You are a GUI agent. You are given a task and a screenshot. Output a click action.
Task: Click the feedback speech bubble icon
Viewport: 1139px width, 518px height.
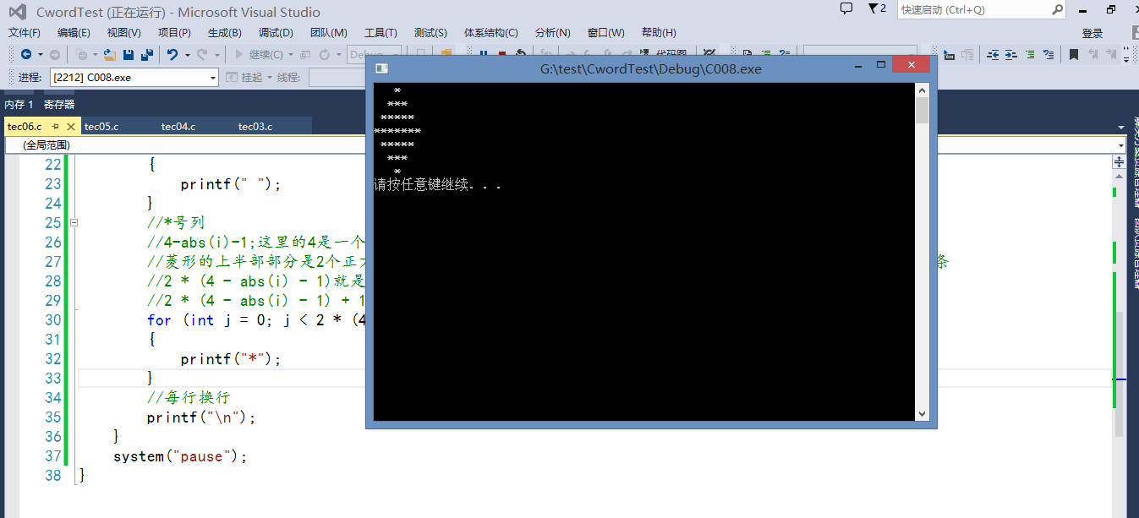[x=846, y=9]
